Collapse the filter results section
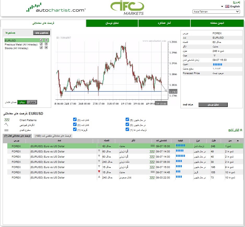 [235, 130]
